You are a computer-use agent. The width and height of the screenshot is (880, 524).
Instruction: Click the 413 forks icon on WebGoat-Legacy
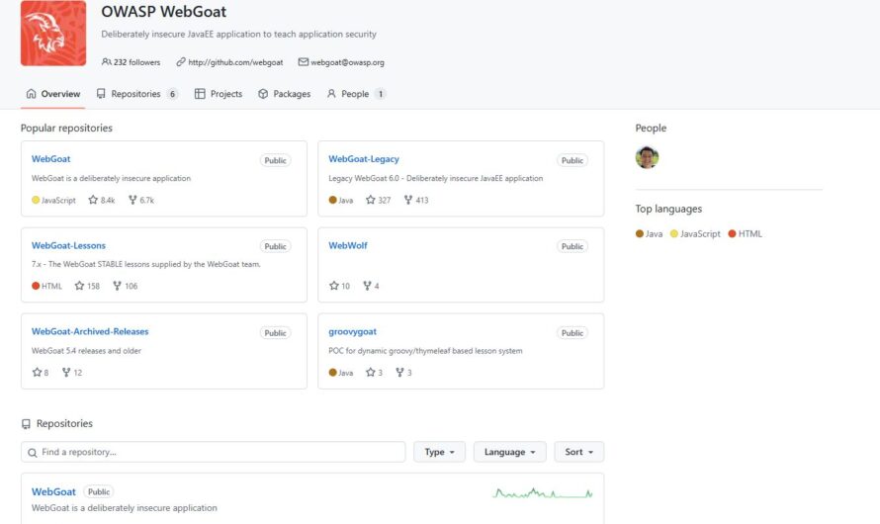pyautogui.click(x=408, y=200)
